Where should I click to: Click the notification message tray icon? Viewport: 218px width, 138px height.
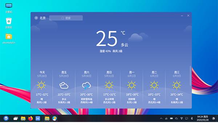click(x=187, y=118)
